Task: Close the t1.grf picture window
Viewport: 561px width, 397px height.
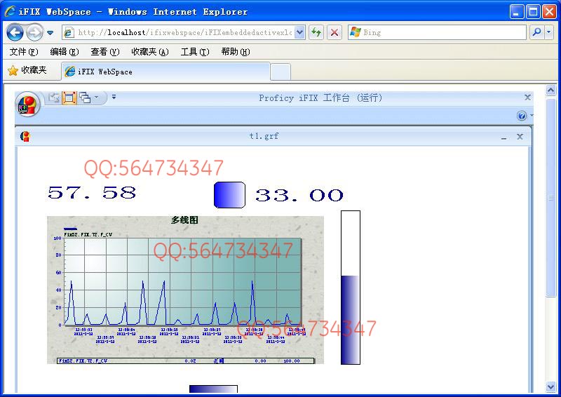Action: (520, 137)
